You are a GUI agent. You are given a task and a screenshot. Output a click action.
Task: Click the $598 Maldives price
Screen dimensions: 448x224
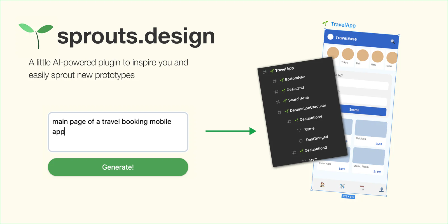pos(379,144)
